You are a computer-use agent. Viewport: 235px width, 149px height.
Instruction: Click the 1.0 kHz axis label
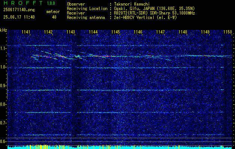[3, 67]
